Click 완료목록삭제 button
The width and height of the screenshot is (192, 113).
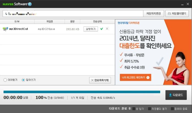pos(100,80)
